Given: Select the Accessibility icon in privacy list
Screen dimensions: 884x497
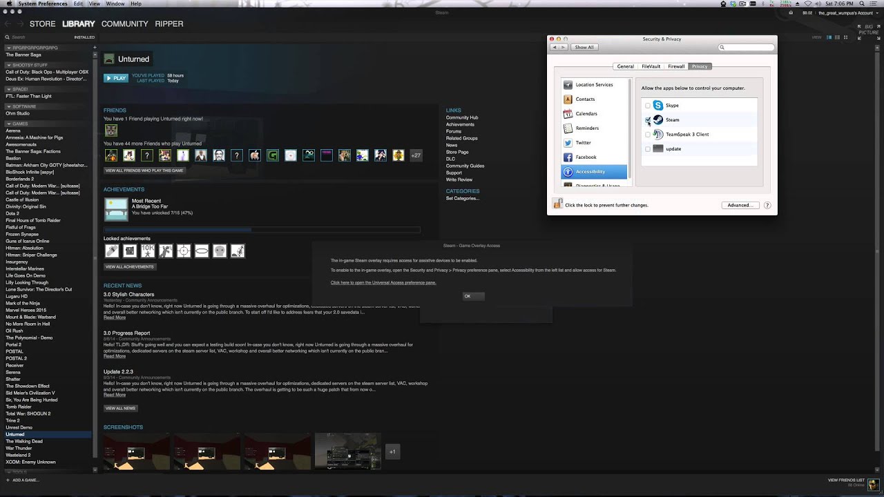Looking at the screenshot, I should 568,172.
